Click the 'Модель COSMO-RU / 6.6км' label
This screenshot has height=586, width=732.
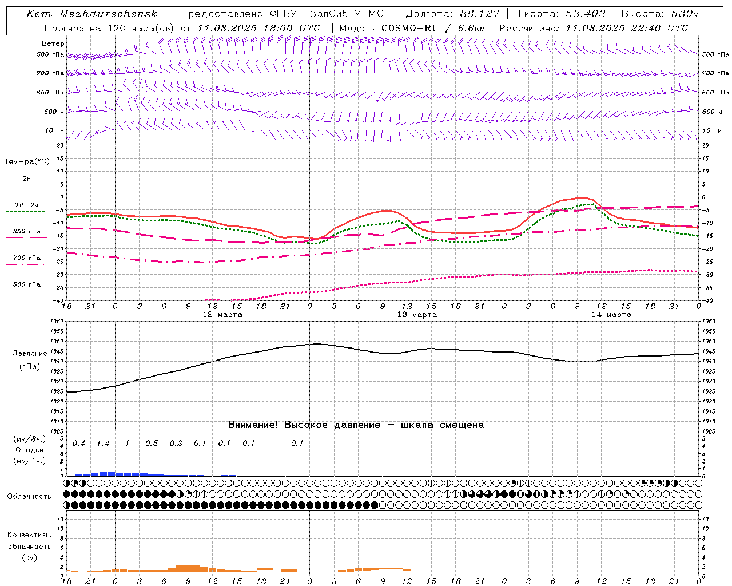click(x=412, y=28)
